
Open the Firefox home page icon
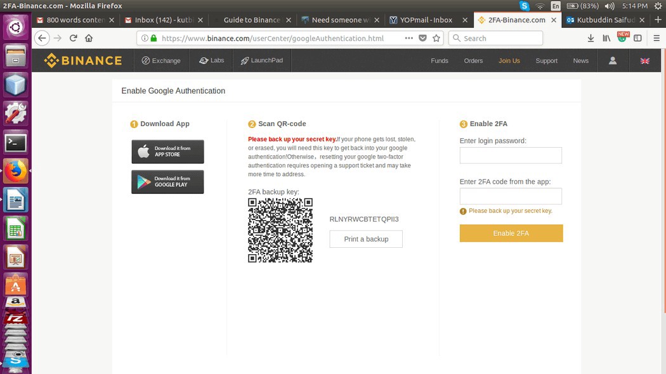coord(89,38)
